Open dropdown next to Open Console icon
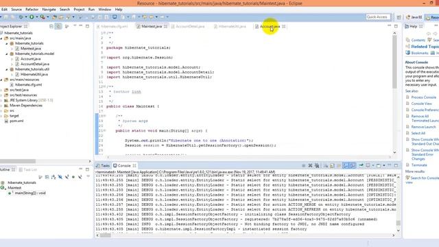The width and height of the screenshot is (439, 247). tap(384, 165)
